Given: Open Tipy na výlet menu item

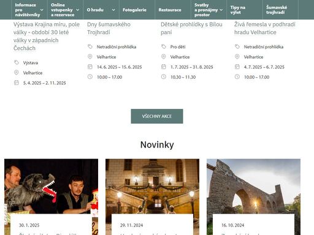Looking at the screenshot, I should (238, 10).
